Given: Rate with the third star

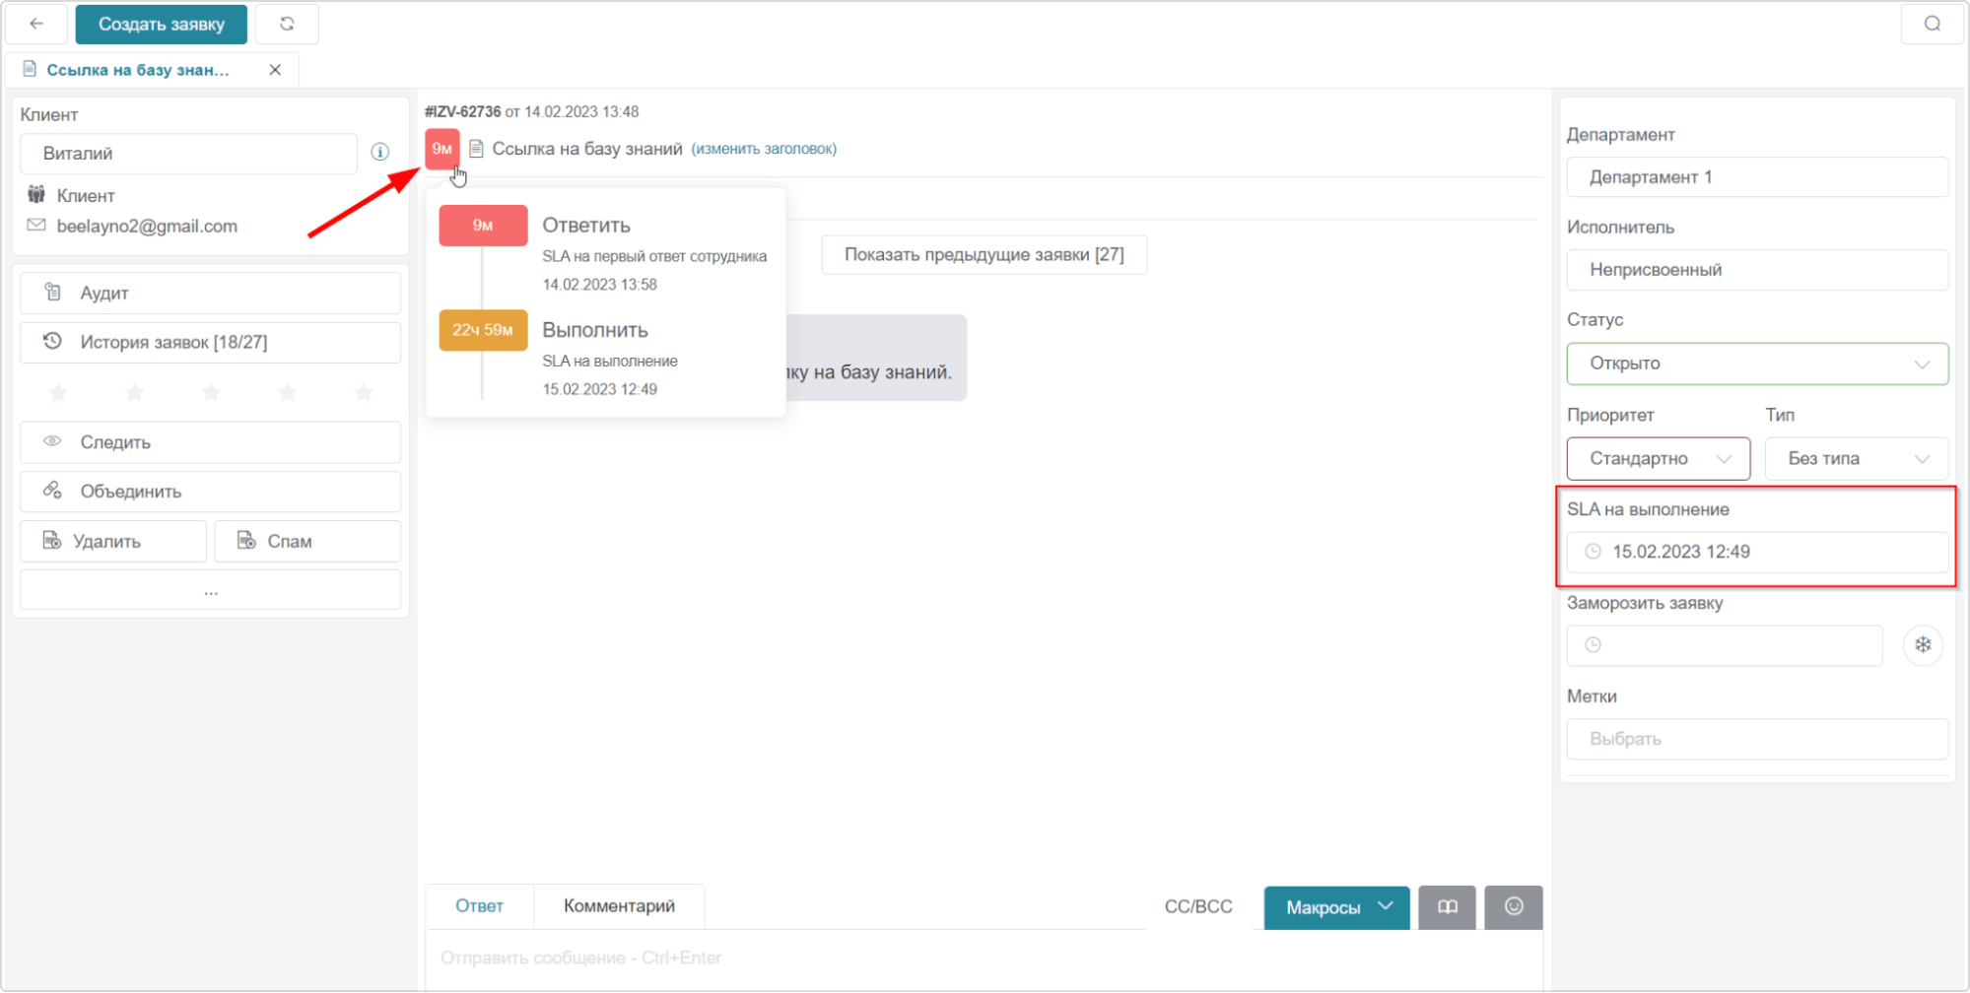Looking at the screenshot, I should pyautogui.click(x=211, y=393).
